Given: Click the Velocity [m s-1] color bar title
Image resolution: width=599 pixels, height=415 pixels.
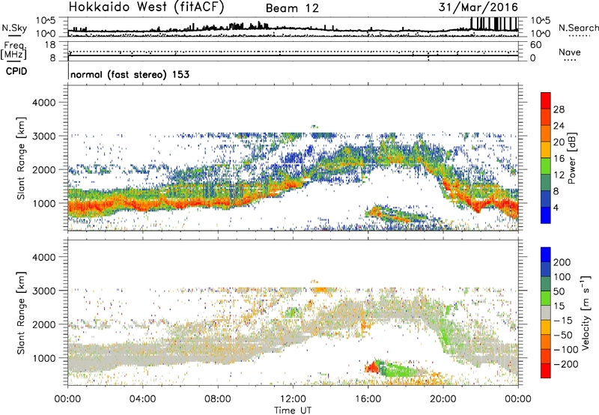Looking at the screenshot, I should click(x=586, y=312).
